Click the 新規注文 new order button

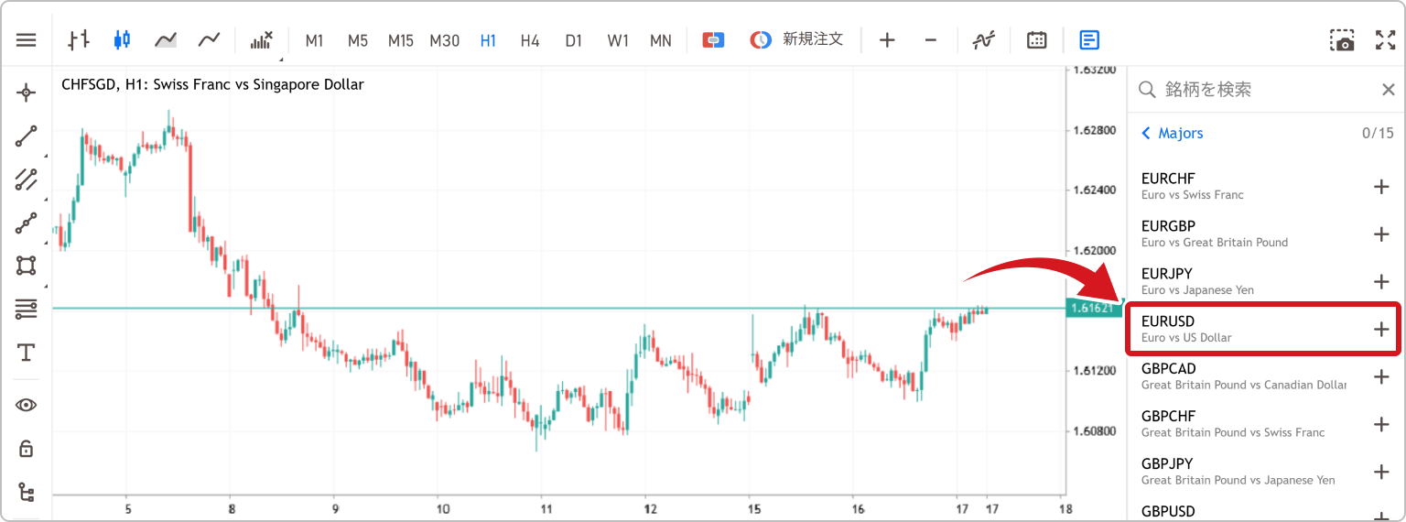click(x=796, y=40)
